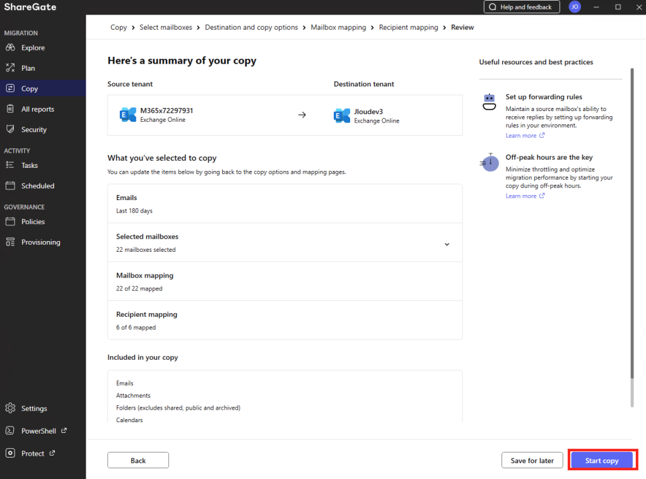
Task: Open Settings in the sidebar
Action: [x=43, y=408]
